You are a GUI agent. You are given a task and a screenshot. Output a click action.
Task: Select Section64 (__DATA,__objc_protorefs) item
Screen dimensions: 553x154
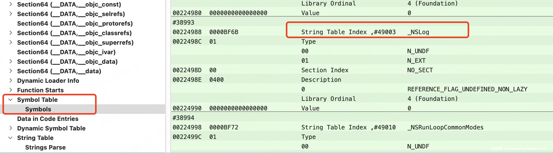75,23
